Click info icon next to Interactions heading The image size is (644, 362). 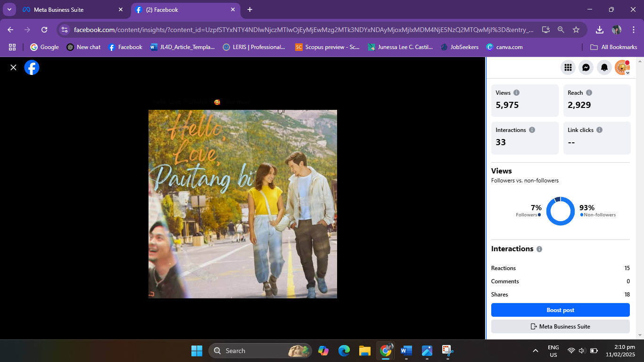coord(539,249)
